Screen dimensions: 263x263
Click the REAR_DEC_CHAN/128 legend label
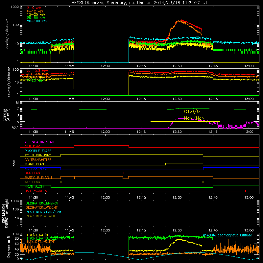click(x=43, y=212)
